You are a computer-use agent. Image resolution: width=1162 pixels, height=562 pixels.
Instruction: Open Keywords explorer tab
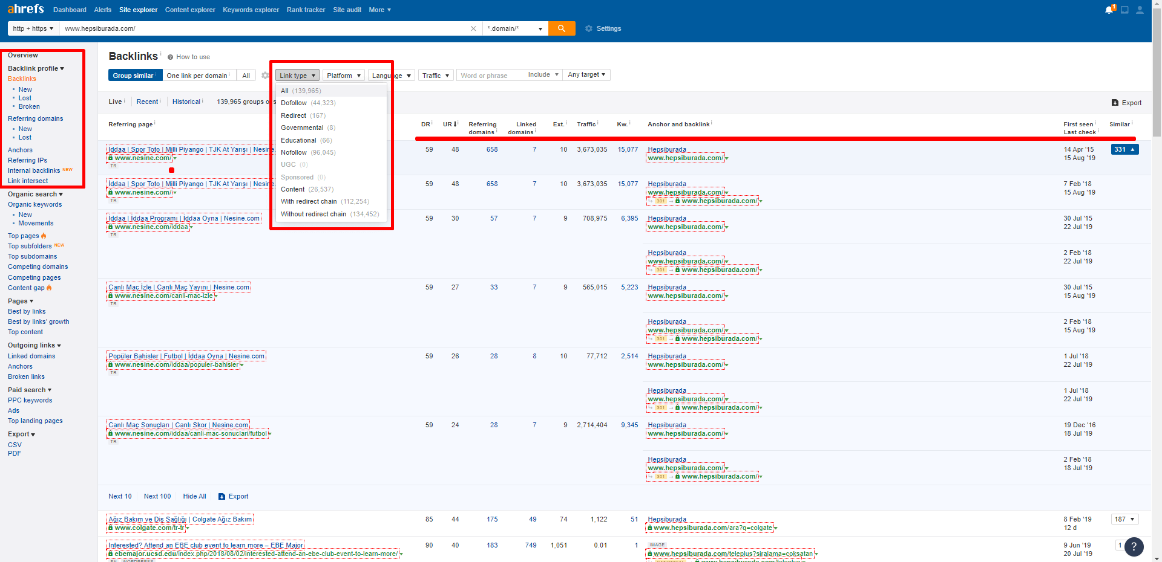tap(251, 10)
